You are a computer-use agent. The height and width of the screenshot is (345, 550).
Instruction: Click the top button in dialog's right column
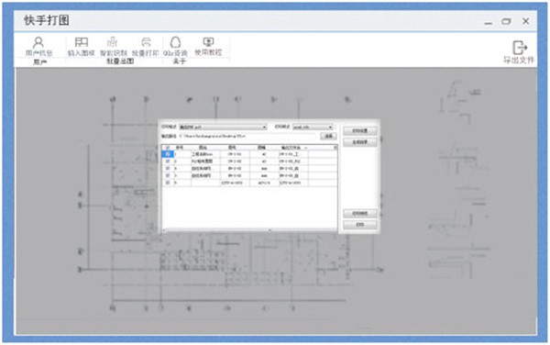[360, 131]
